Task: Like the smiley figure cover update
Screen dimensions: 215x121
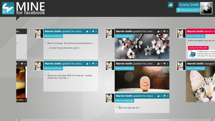Action: click(158, 64)
